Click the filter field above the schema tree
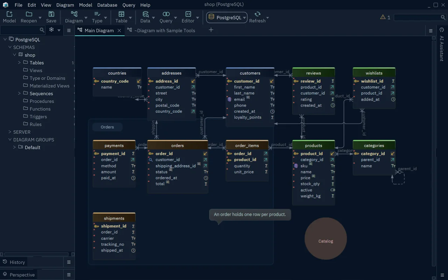Viewport: 448px width, 280px height. coord(22,30)
